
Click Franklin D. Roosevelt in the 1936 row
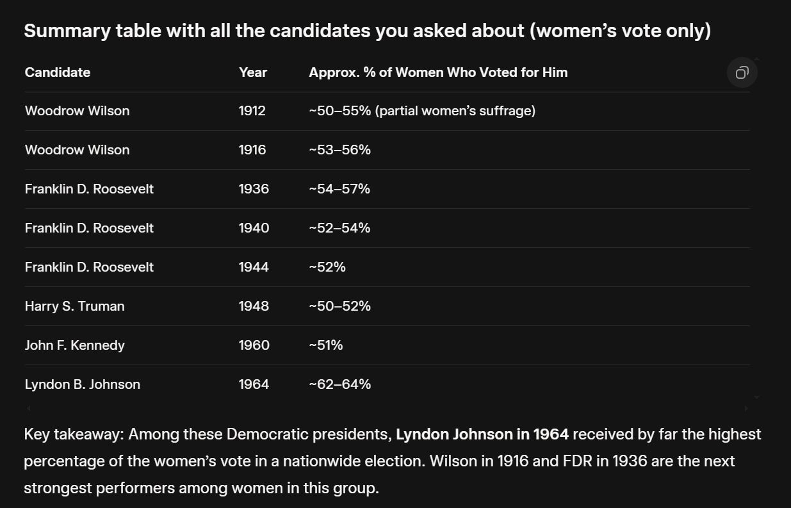[89, 189]
